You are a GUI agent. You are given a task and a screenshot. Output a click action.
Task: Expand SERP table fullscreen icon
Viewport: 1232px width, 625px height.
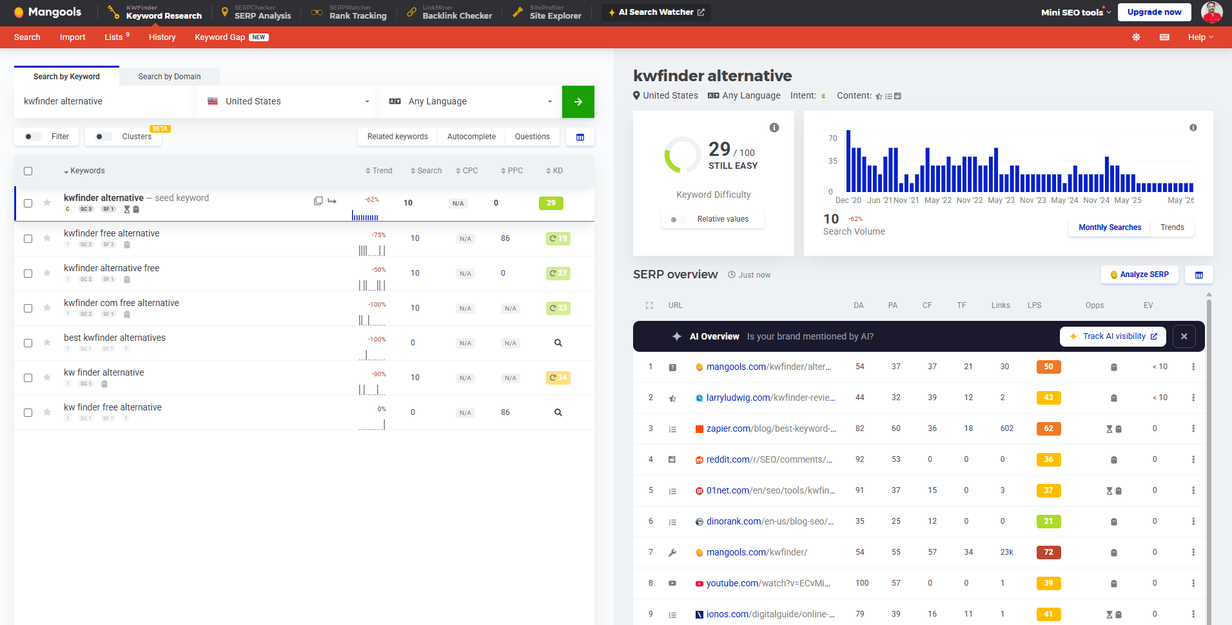click(x=649, y=305)
